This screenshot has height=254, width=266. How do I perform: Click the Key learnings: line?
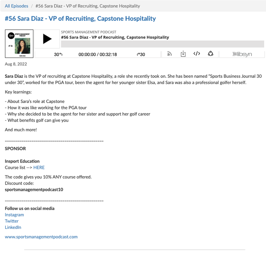pyautogui.click(x=18, y=92)
